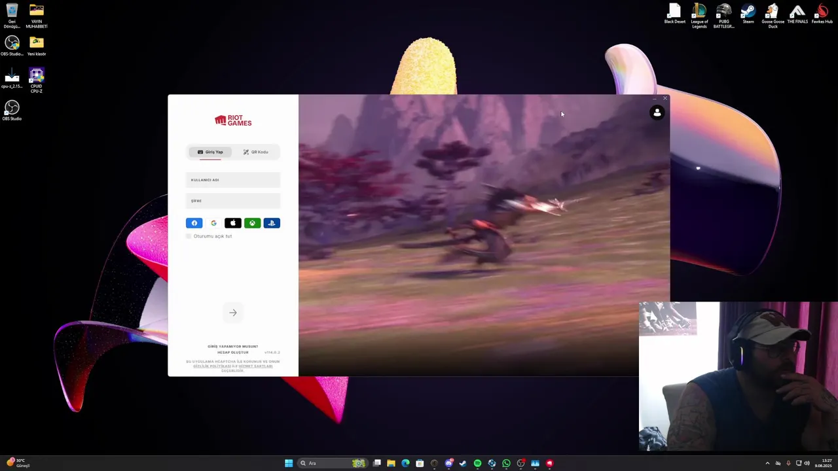Screen dimensions: 838x471
Task: Click Hesap Oluştur link
Action: (x=233, y=352)
